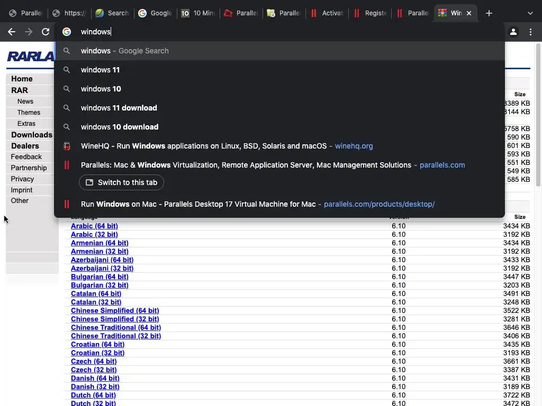This screenshot has width=542, height=406.
Task: Open the first Parallel tab
Action: (26, 13)
